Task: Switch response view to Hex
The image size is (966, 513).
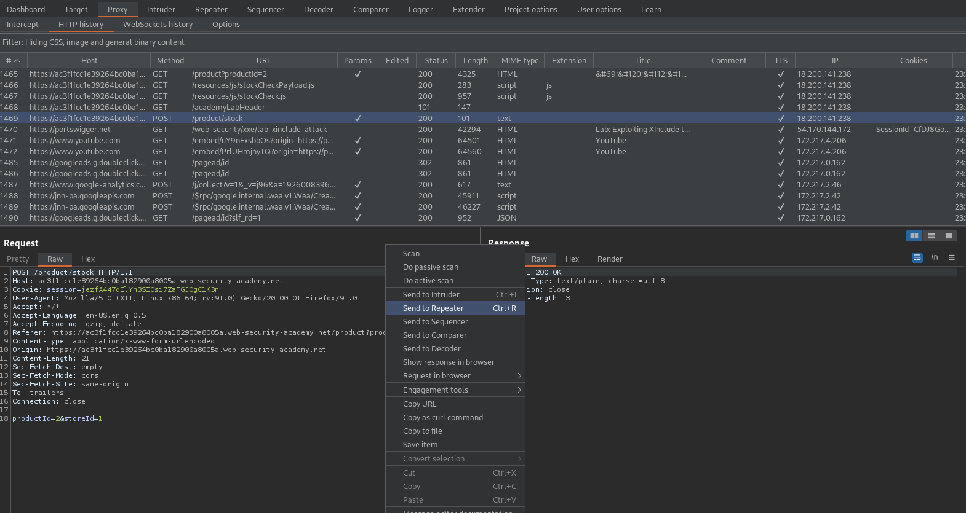Action: point(572,259)
